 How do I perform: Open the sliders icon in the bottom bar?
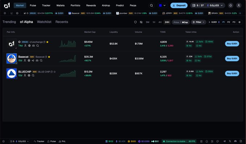tap(212, 141)
